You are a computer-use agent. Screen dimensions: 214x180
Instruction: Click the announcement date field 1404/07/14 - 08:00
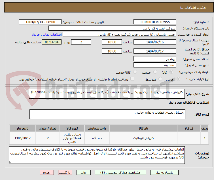click(40, 22)
